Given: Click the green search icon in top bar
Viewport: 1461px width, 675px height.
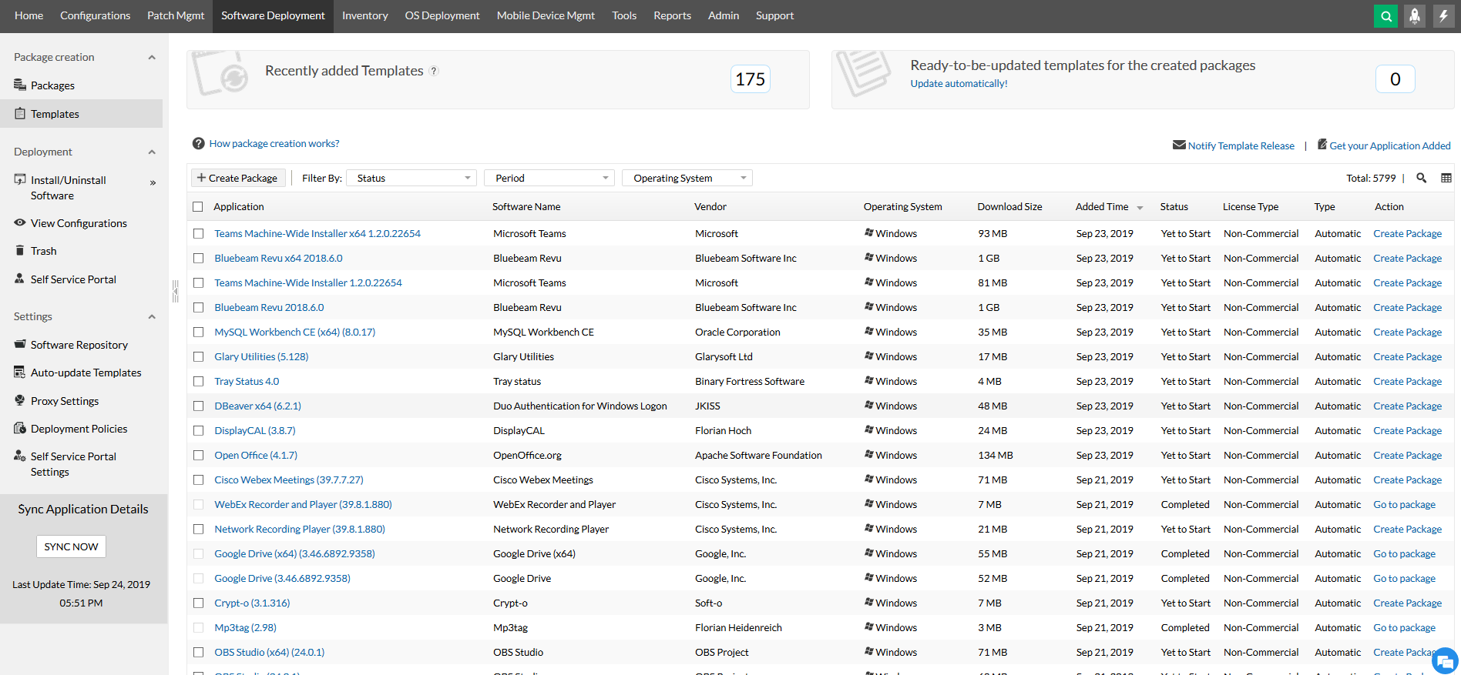Looking at the screenshot, I should point(1385,16).
